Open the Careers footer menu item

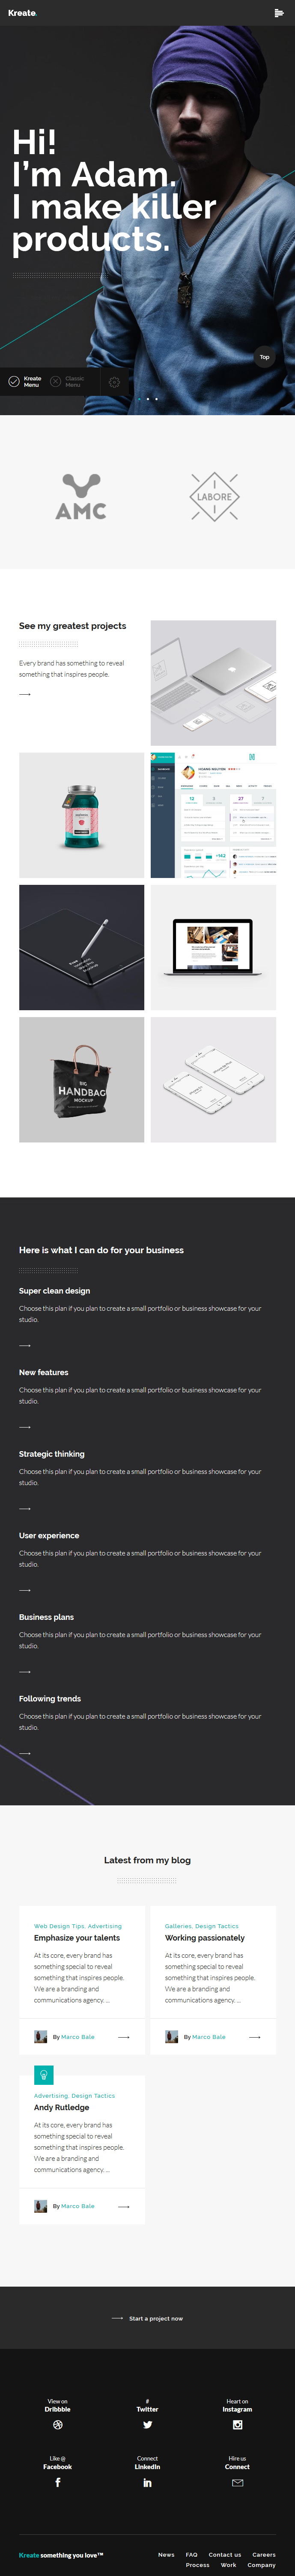264,2555
